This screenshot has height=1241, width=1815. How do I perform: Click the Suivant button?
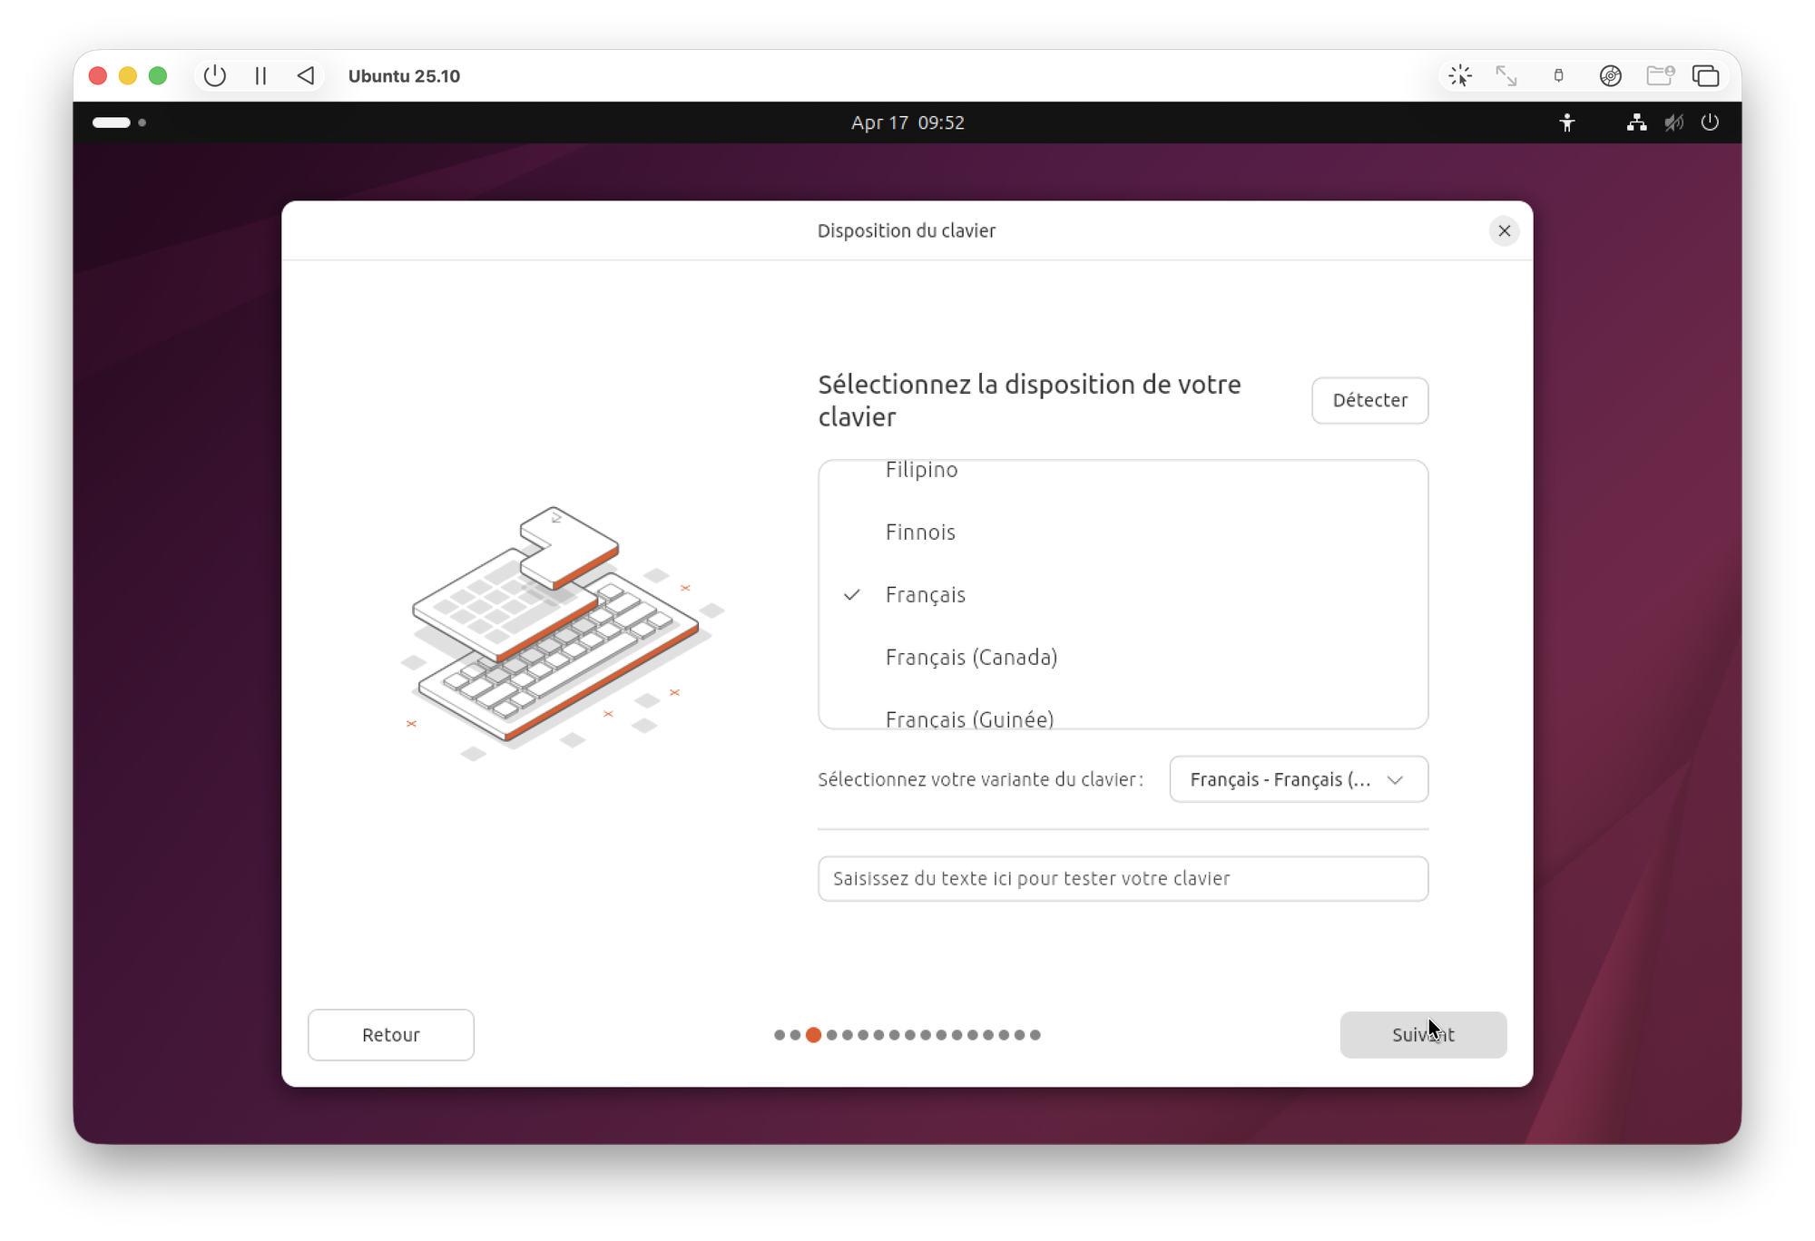click(1422, 1035)
